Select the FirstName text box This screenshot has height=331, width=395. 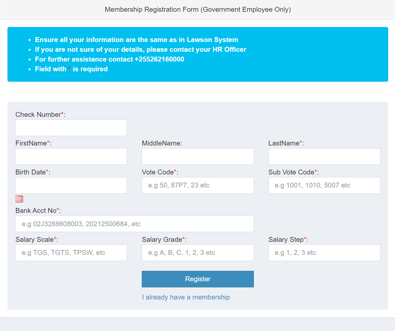[x=71, y=156]
